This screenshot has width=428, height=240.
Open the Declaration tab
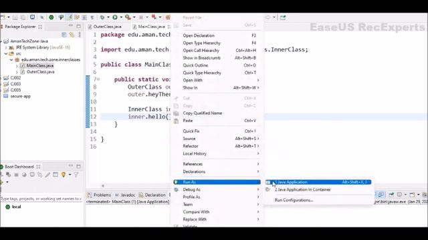pyautogui.click(x=152, y=195)
